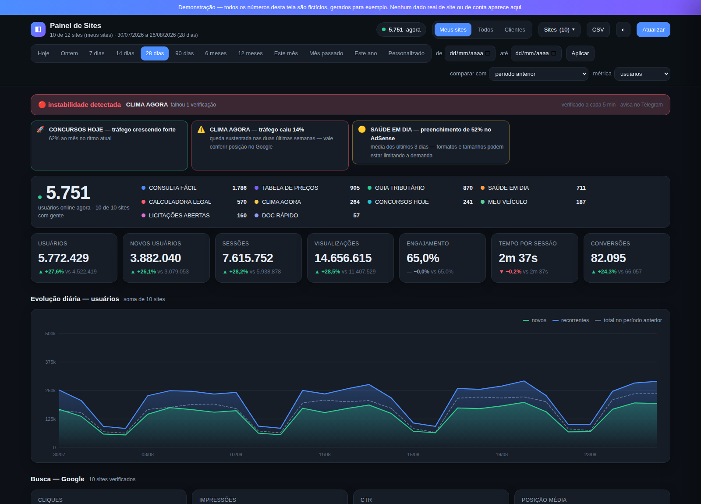Click the warning triangle icon on the CLIMA AGORA card

click(x=201, y=129)
